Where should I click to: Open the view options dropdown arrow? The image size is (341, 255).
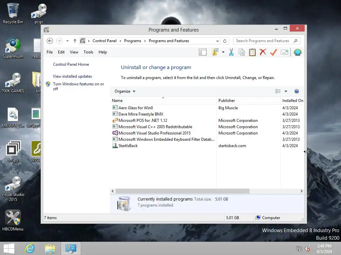(286, 91)
